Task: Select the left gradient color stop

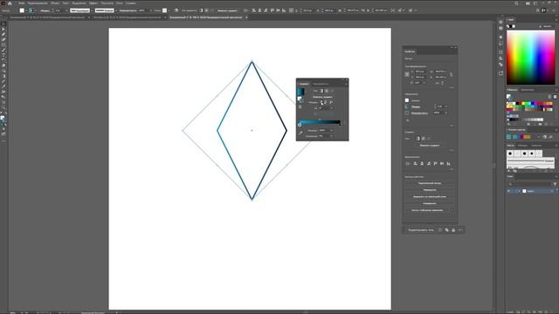Action: [x=300, y=125]
